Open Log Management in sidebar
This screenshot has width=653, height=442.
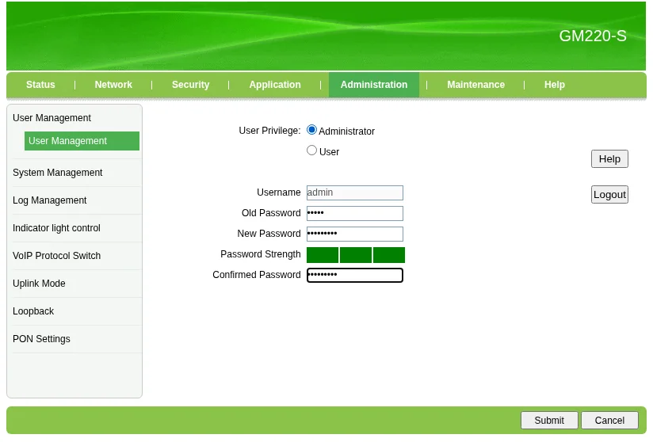[50, 200]
